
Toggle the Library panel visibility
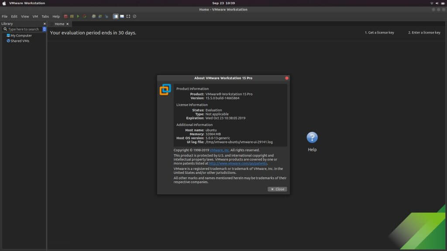(x=116, y=16)
